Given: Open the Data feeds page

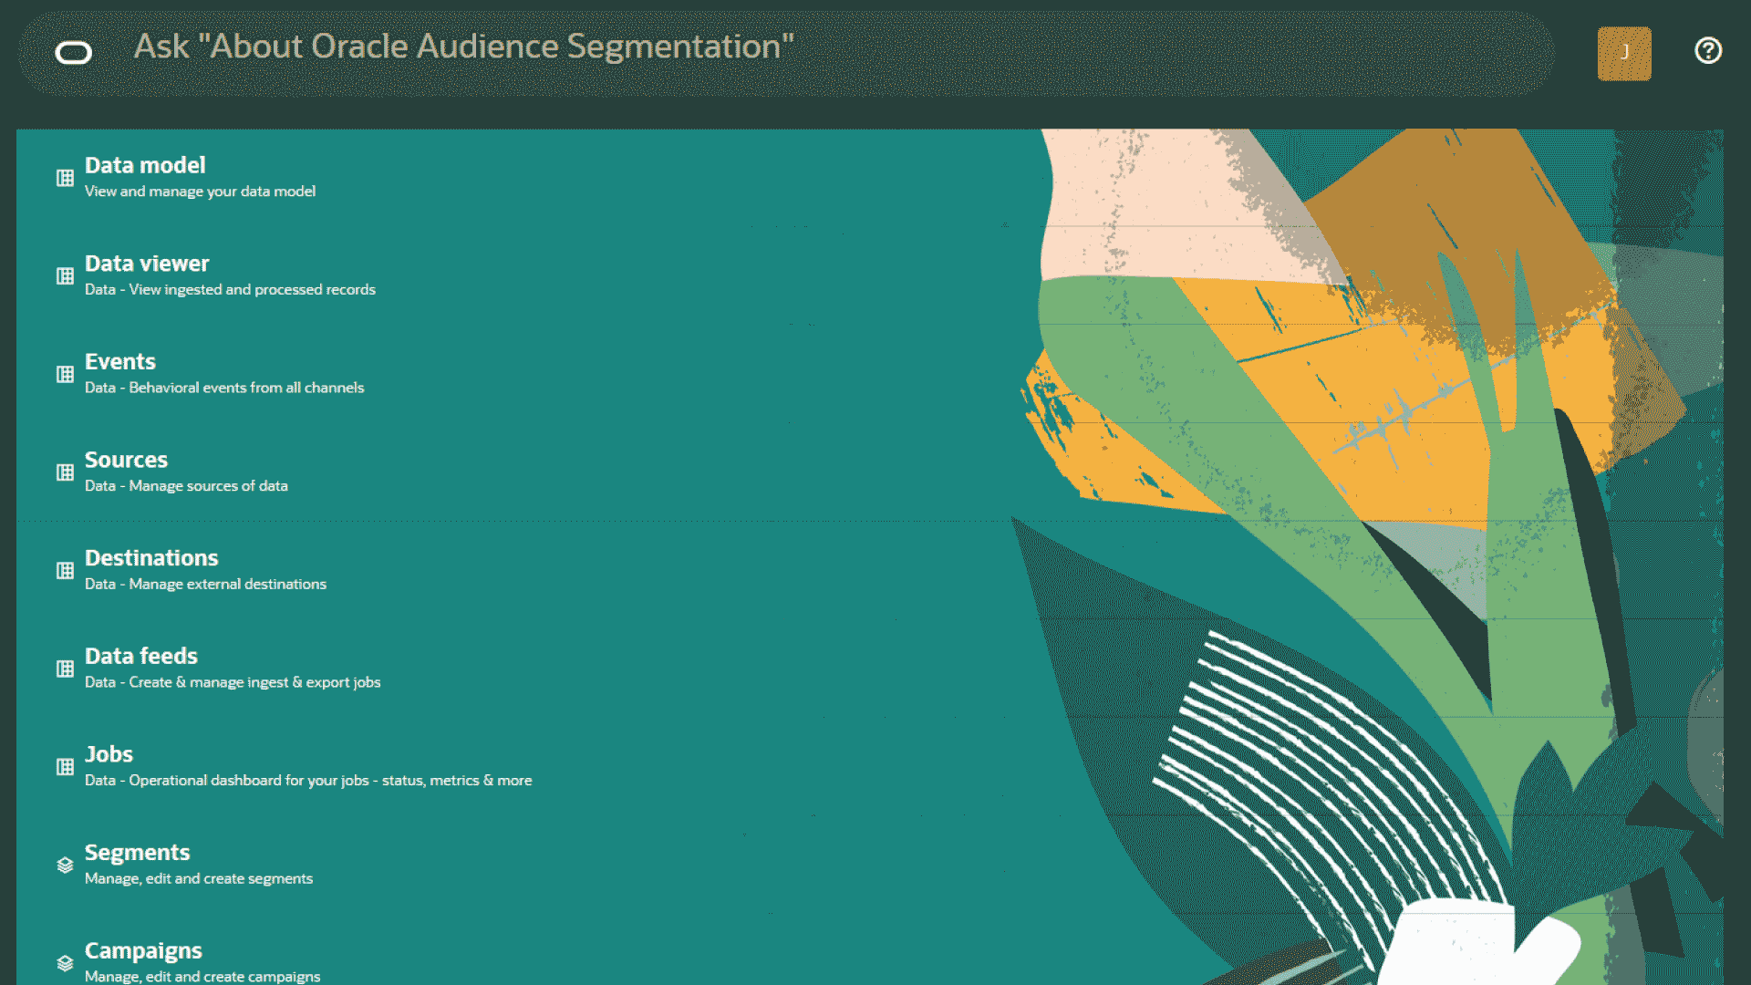Looking at the screenshot, I should [141, 656].
